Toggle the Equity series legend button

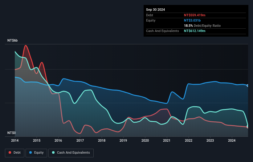pos(36,153)
